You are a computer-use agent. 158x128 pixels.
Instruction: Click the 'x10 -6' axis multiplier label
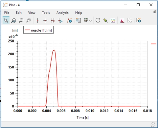tap(13, 36)
